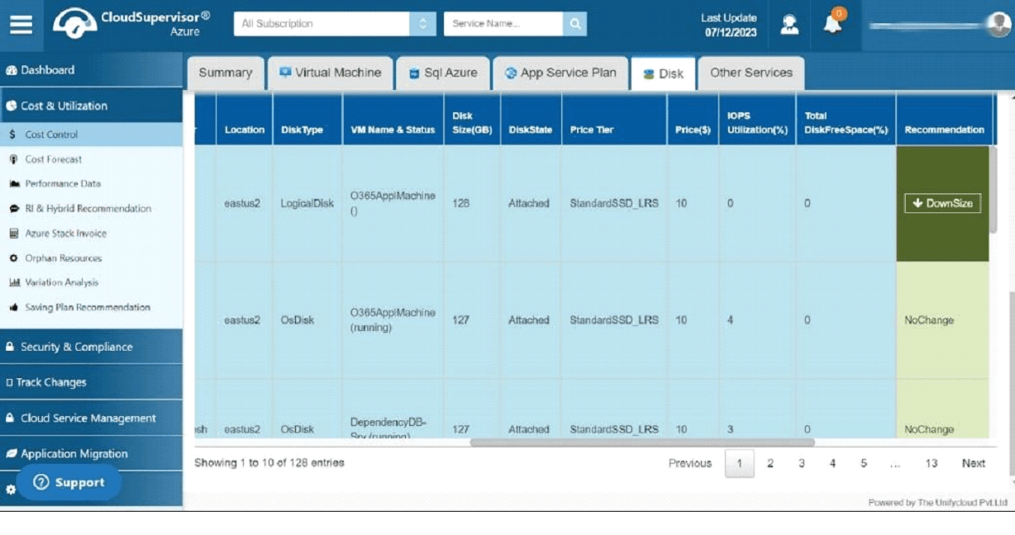This screenshot has height=535, width=1015.
Task: Expand Cloud Service Management section
Action: (x=91, y=418)
